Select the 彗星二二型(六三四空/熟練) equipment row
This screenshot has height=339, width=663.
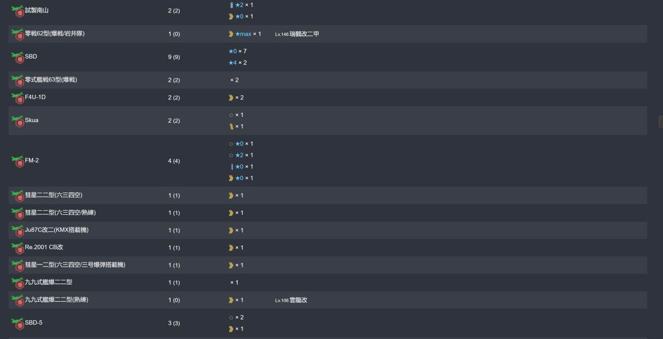click(x=327, y=213)
